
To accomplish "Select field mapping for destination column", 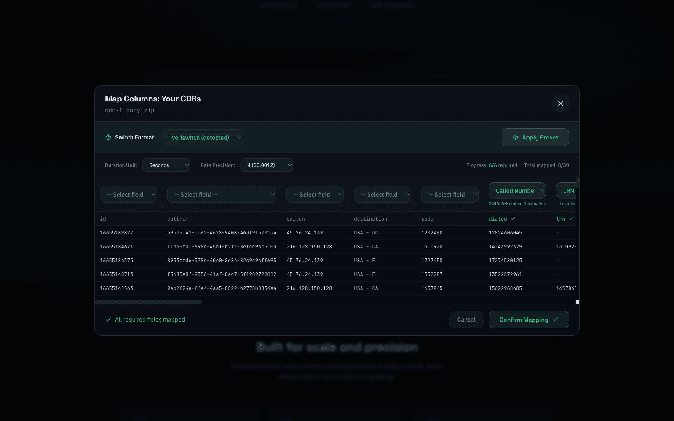I will pos(382,195).
